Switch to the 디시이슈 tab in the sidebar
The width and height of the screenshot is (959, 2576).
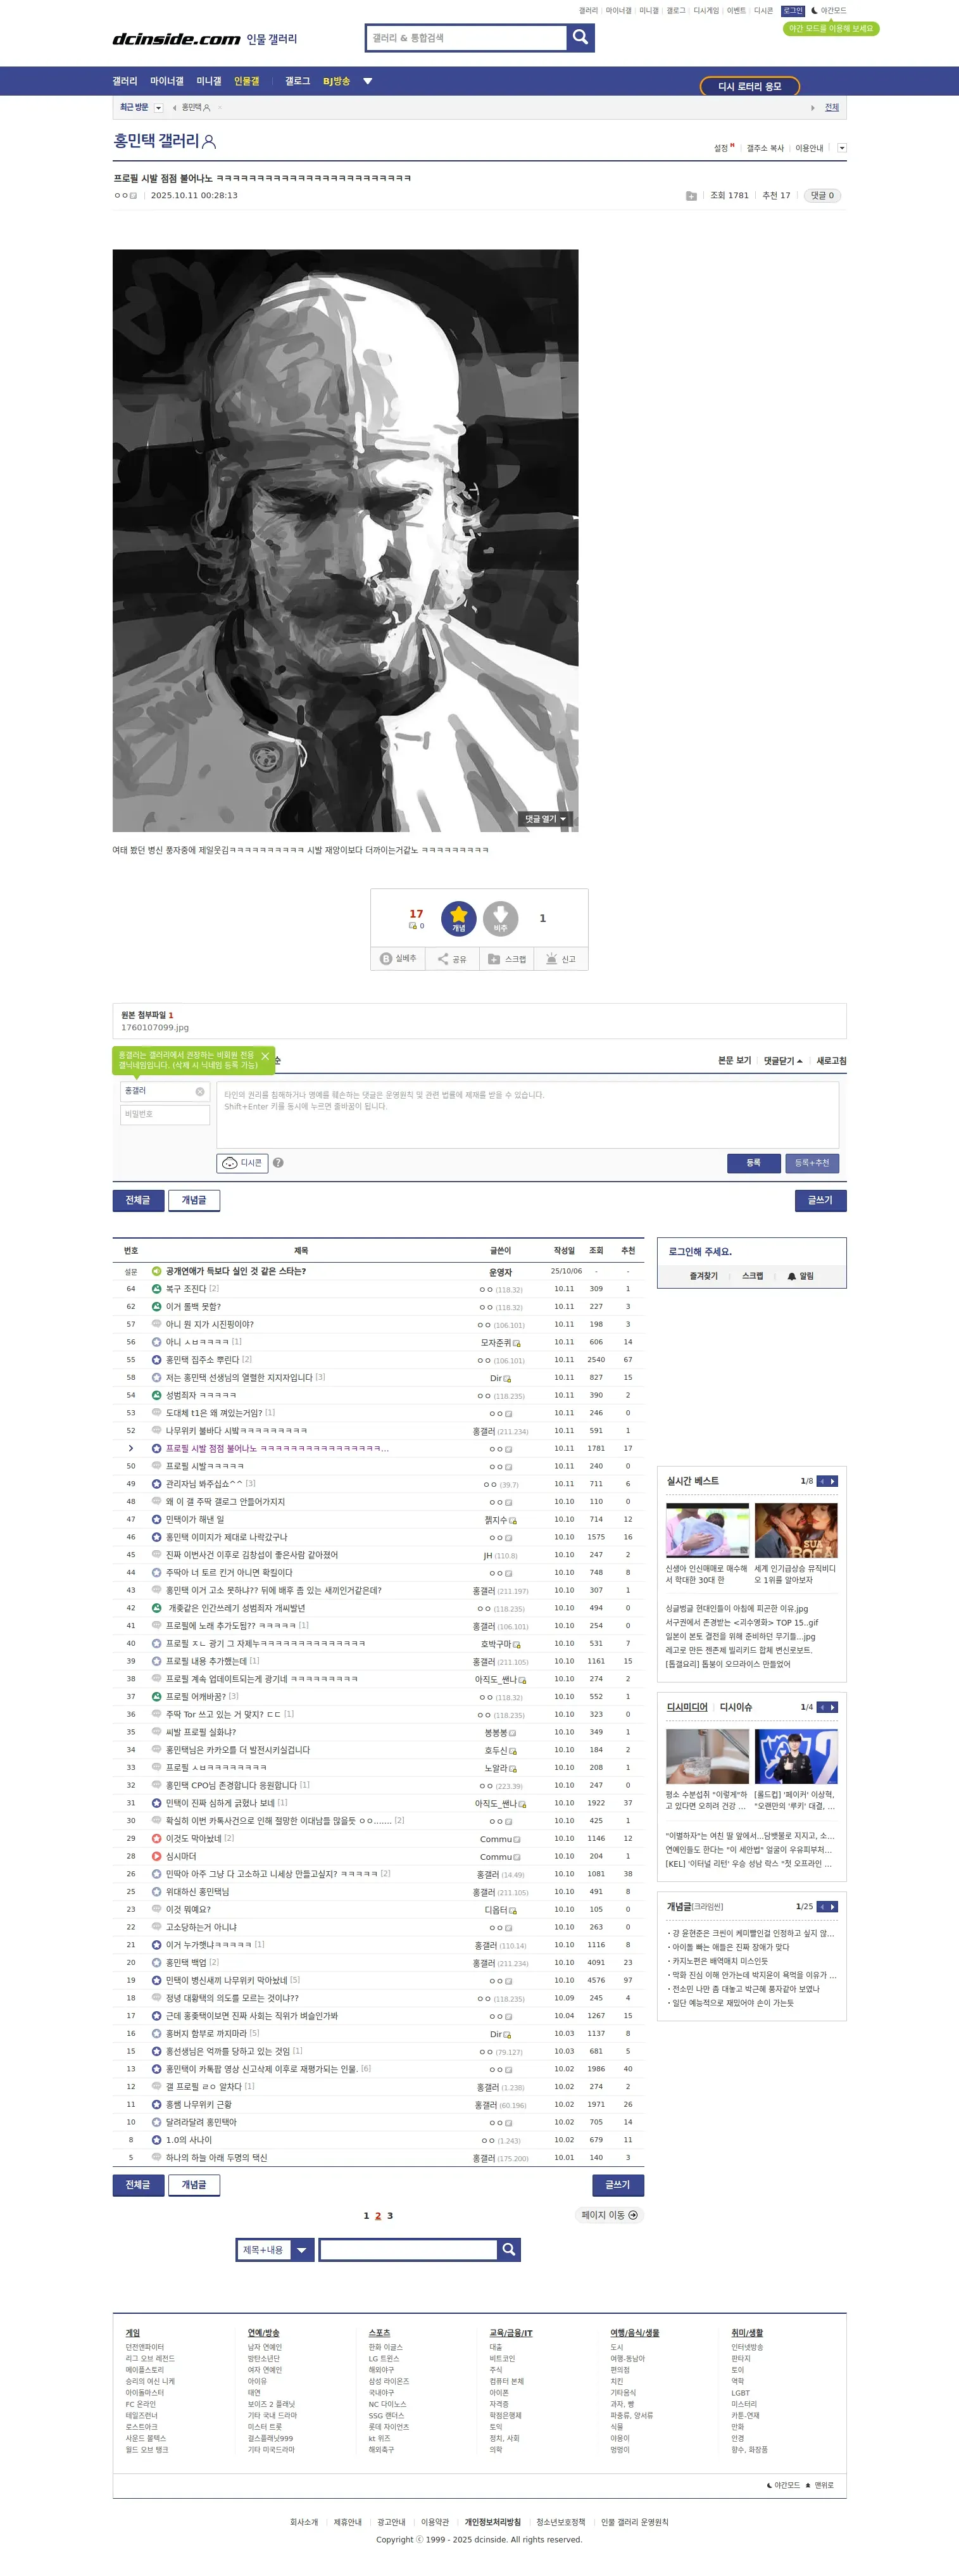coord(736,1707)
